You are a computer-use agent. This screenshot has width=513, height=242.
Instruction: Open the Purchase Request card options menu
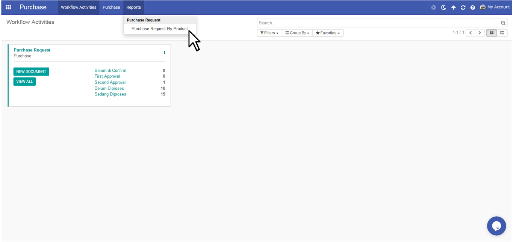[164, 53]
